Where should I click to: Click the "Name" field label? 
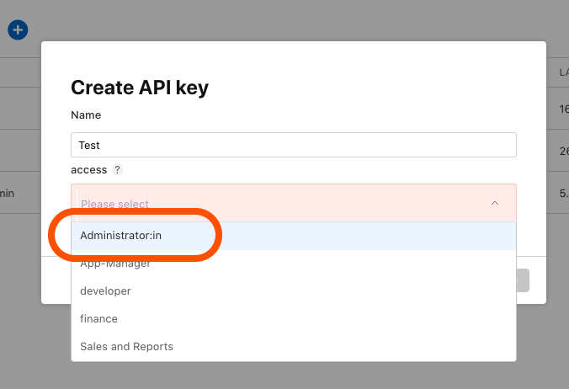pos(86,115)
